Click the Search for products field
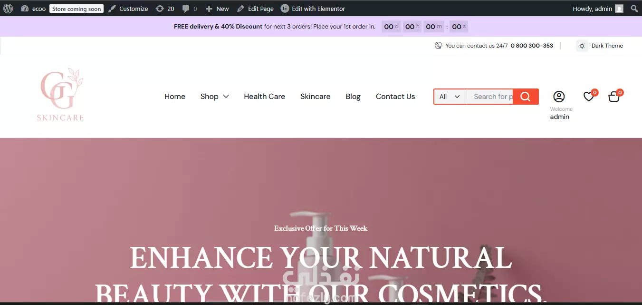Screen dimensions: 642x305 point(490,97)
